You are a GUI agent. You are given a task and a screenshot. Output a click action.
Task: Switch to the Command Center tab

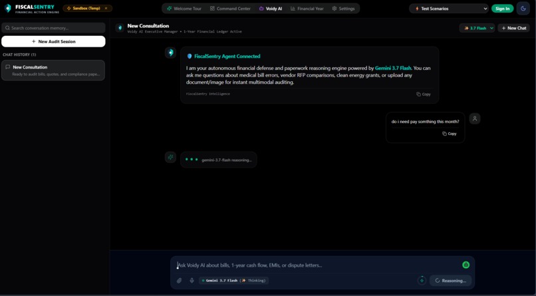[230, 9]
